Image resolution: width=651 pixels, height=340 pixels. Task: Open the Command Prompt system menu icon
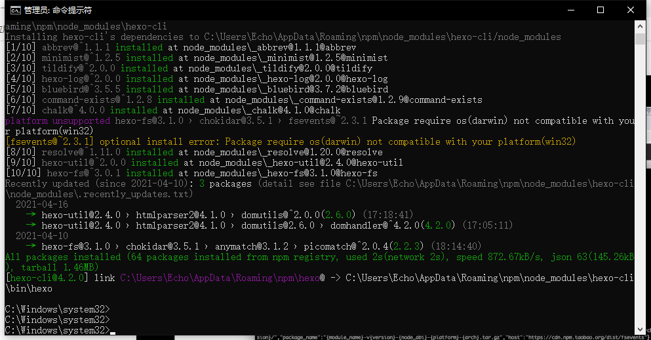[15, 10]
